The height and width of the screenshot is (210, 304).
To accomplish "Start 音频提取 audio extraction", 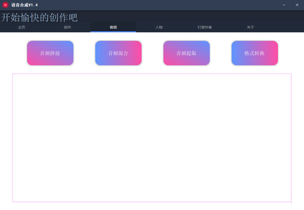I will tap(186, 53).
